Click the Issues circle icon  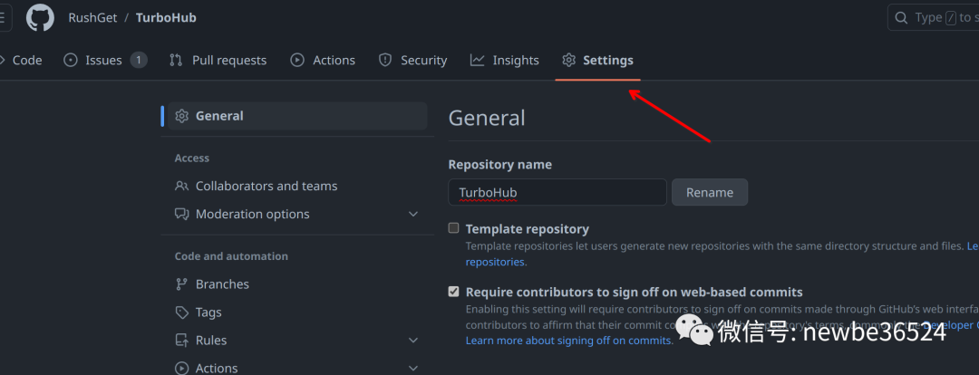pyautogui.click(x=72, y=61)
